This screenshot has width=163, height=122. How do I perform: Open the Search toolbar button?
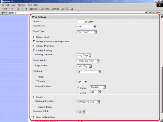pos(34,9)
